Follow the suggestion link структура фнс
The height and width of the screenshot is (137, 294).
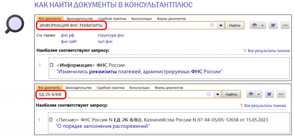(x=111, y=35)
